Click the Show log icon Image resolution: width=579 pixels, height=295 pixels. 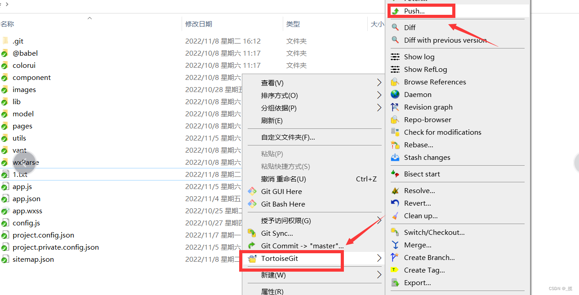[395, 57]
